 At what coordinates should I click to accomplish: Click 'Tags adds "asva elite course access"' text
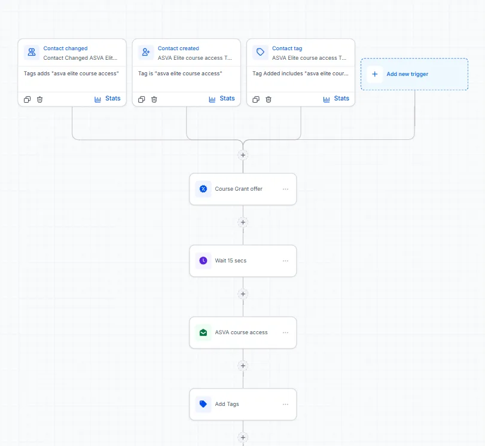(x=71, y=74)
